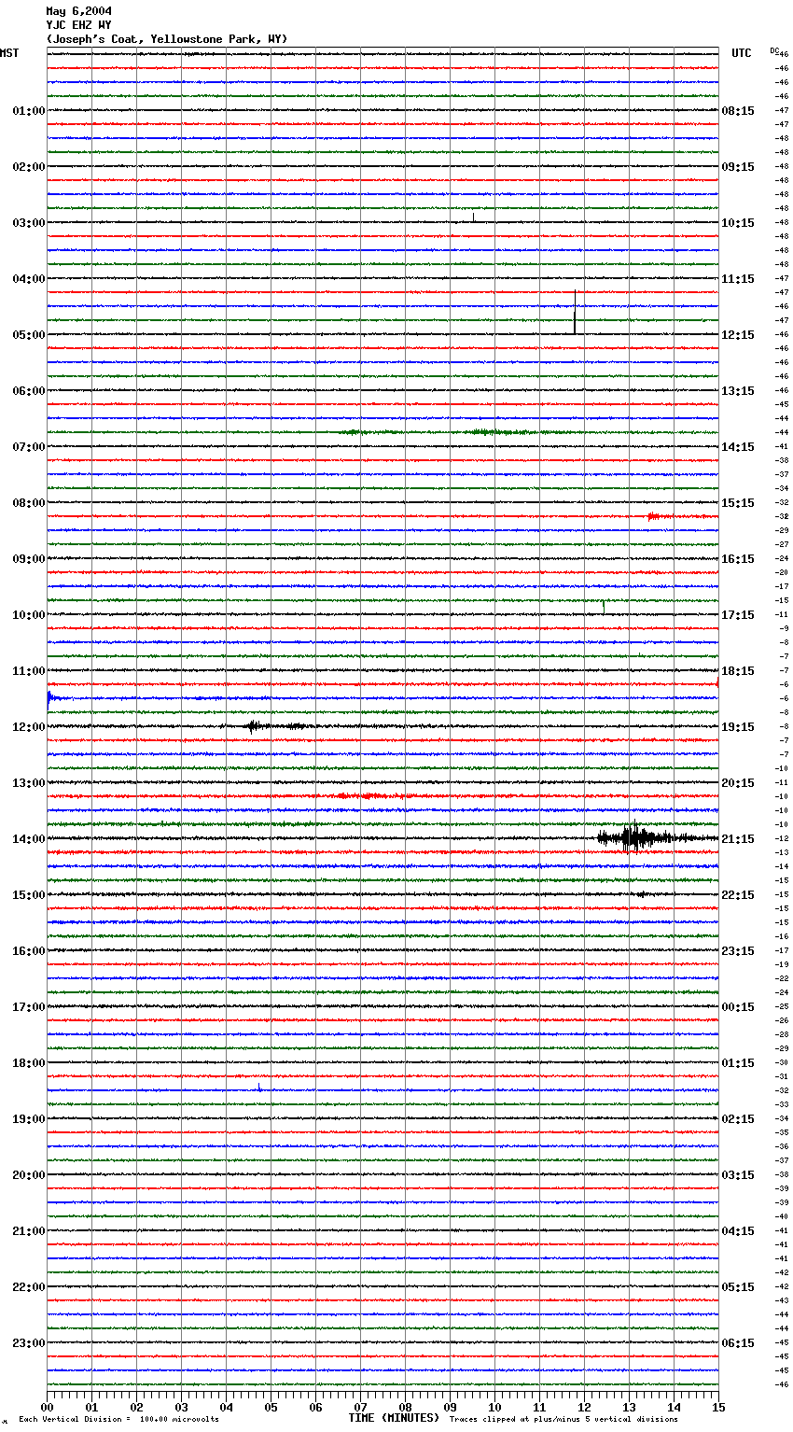Click the 06:15 UTC time label
The height and width of the screenshot is (1432, 793).
click(738, 1343)
